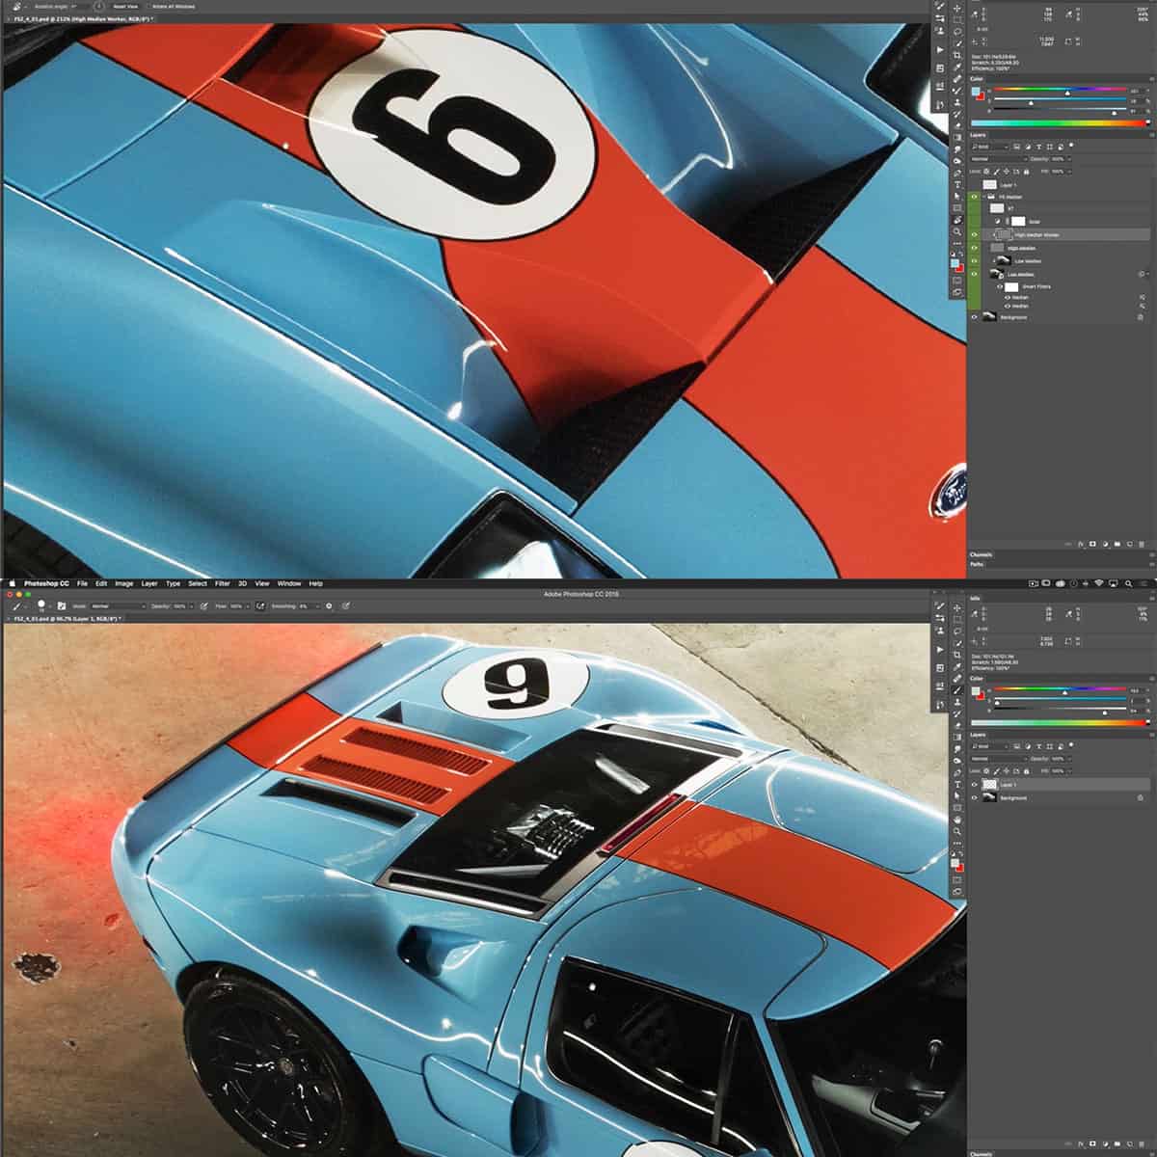This screenshot has width=1157, height=1157.
Task: Select the Rotate View tool in top window
Action: (x=957, y=220)
